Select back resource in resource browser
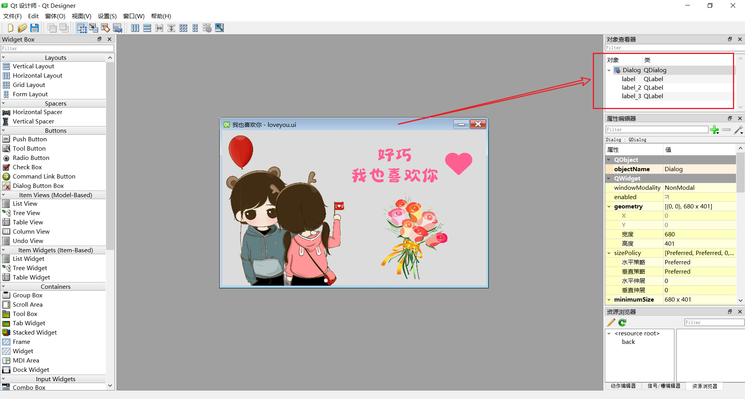The width and height of the screenshot is (745, 399). click(629, 342)
